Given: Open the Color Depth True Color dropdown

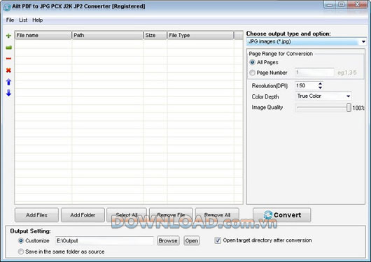Looking at the screenshot, I should 348,96.
